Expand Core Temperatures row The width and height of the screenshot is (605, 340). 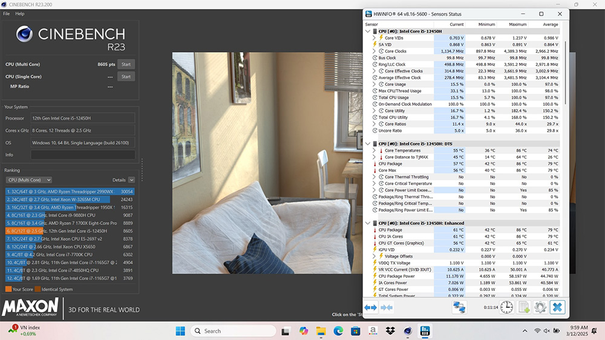tap(374, 151)
